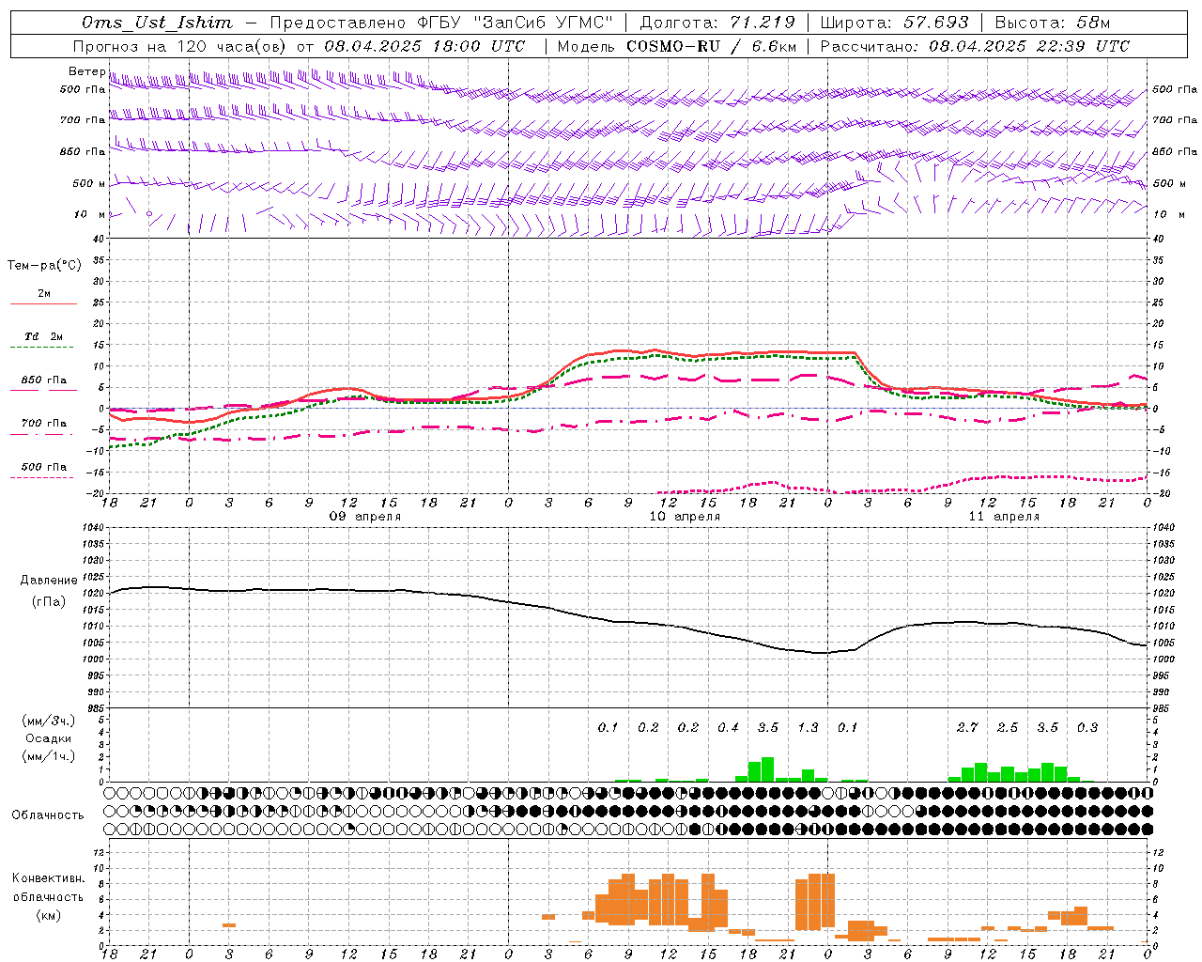Click the left '500 м' wind level label
The width and height of the screenshot is (1202, 962).
[88, 183]
